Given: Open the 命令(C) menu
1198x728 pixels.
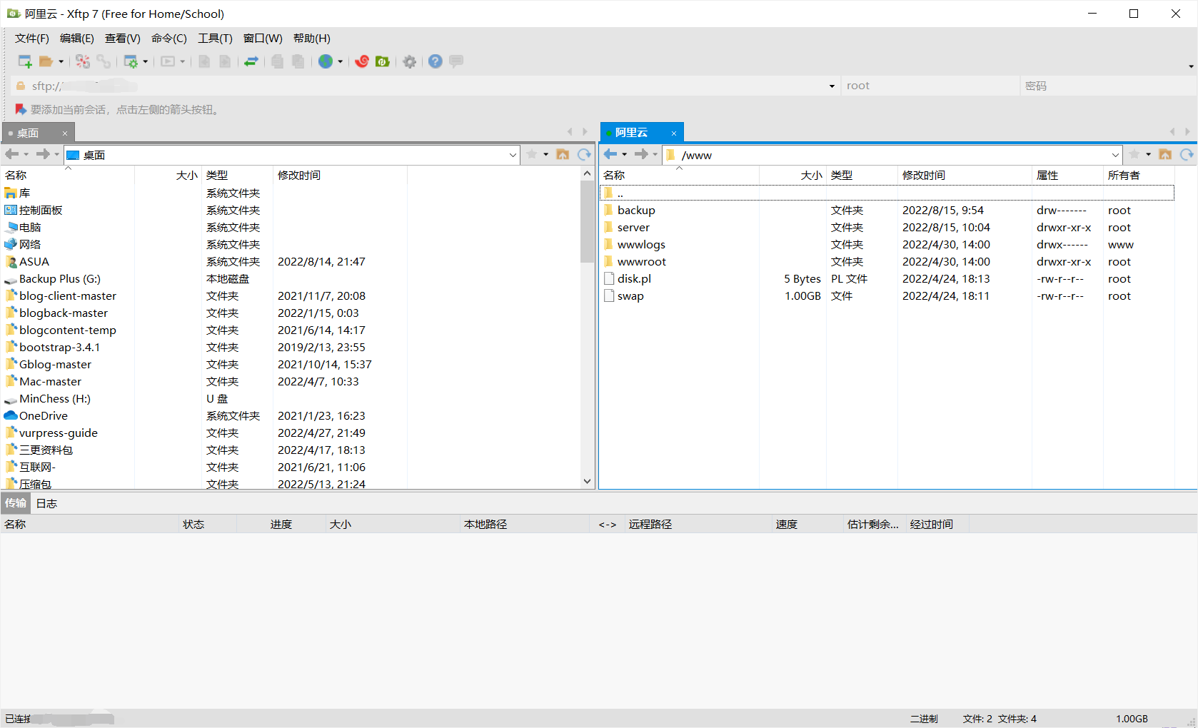Looking at the screenshot, I should coord(169,39).
